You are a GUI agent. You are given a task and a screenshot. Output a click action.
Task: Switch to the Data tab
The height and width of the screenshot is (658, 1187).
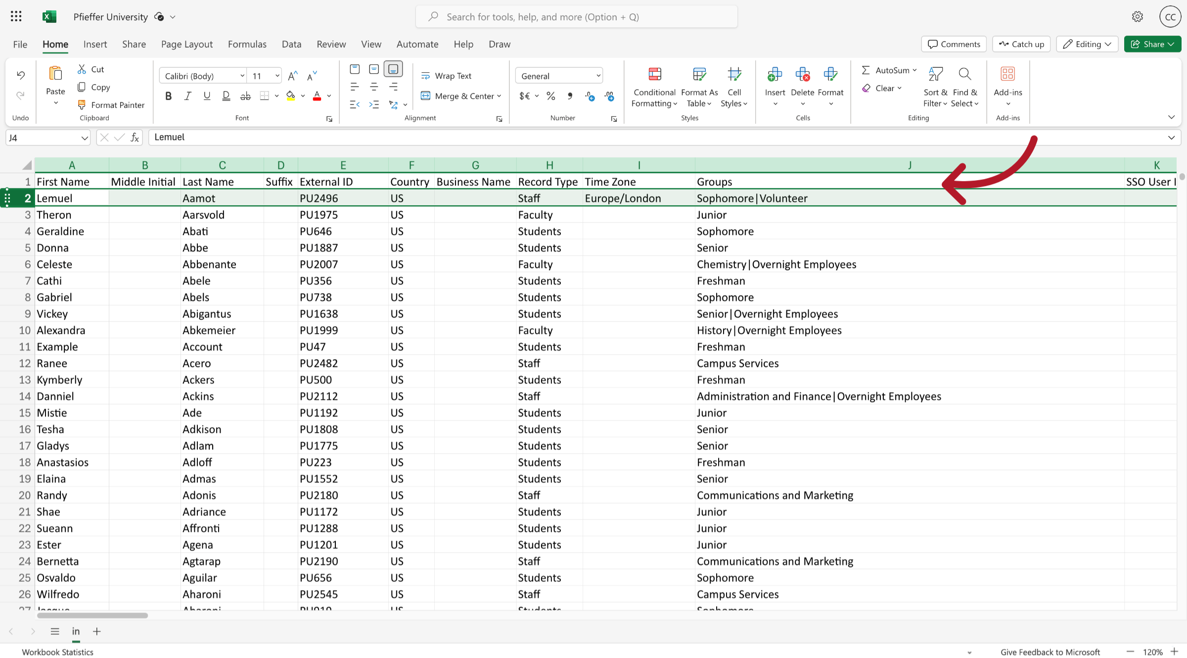pyautogui.click(x=291, y=44)
